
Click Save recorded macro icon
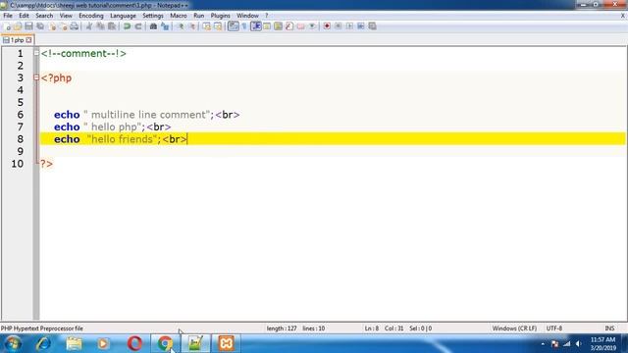372,26
